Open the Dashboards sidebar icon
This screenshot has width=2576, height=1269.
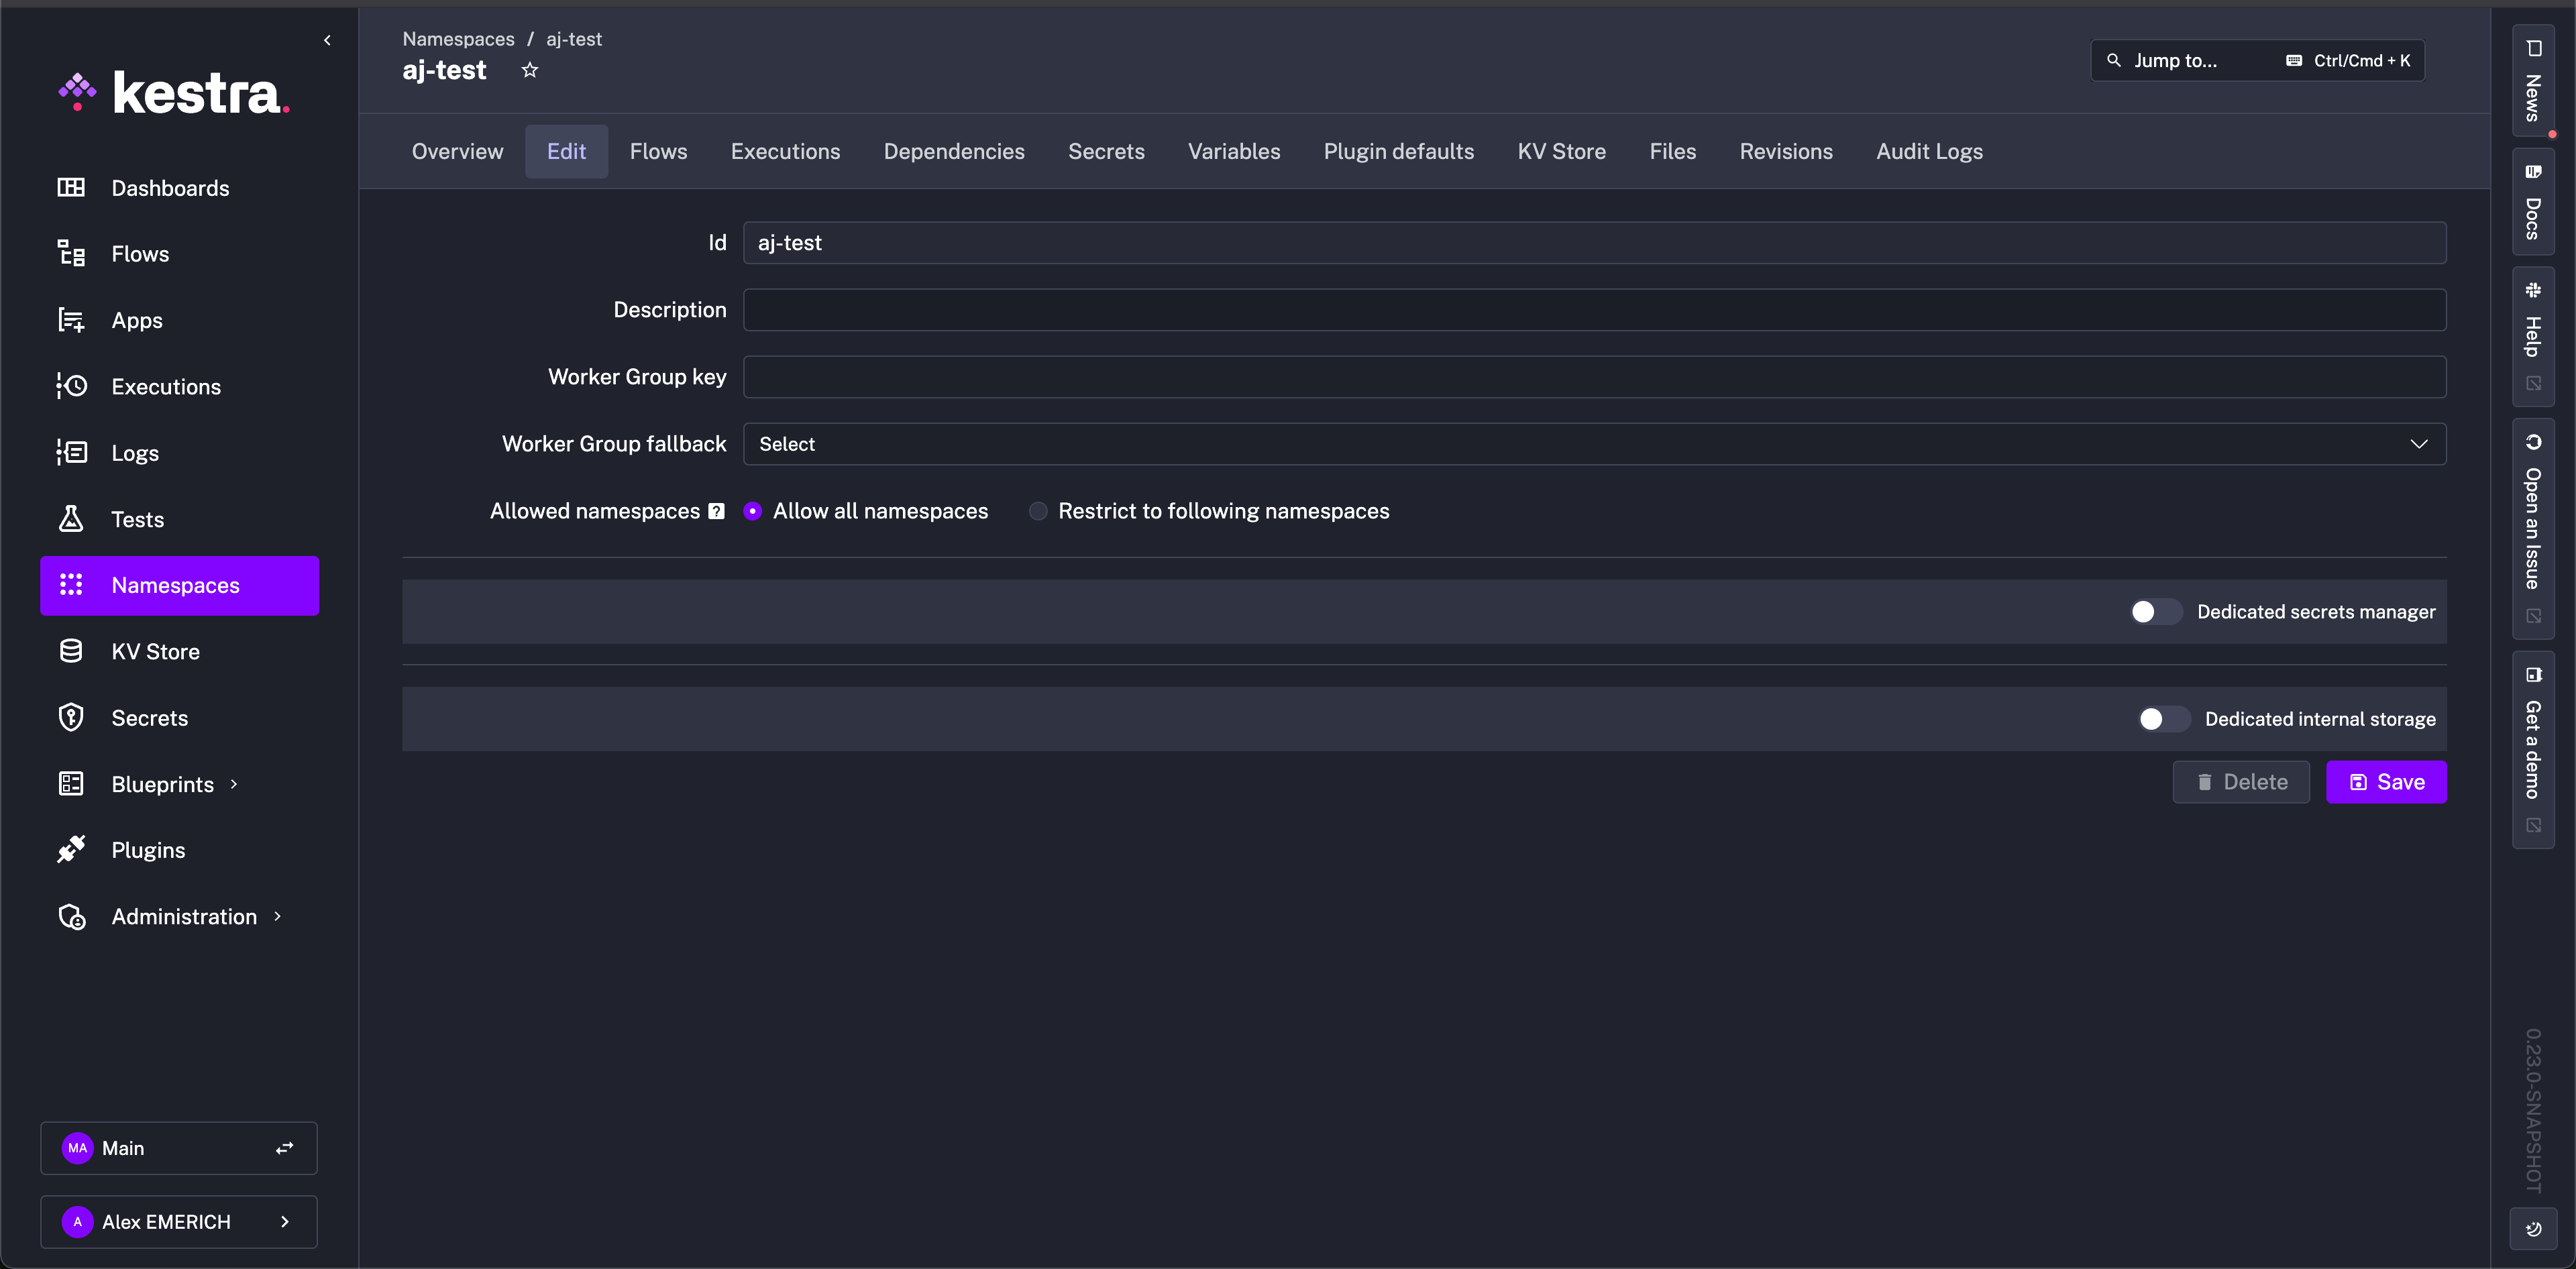(x=71, y=188)
